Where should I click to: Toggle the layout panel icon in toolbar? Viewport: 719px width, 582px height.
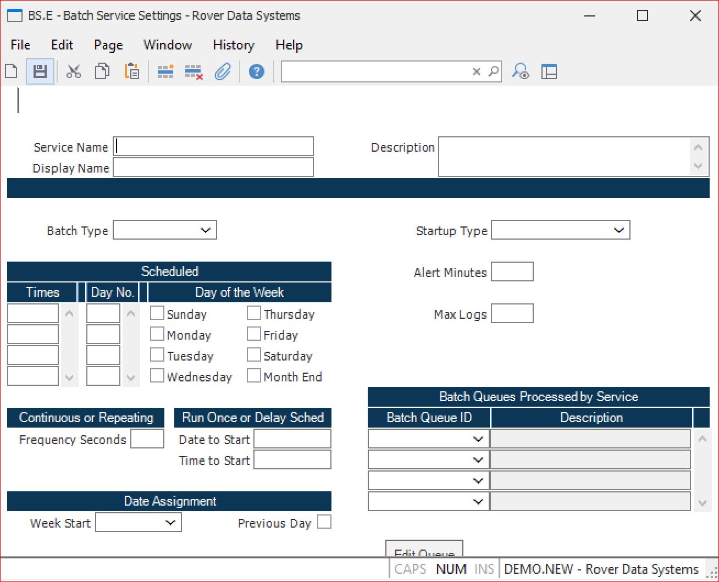click(x=549, y=71)
